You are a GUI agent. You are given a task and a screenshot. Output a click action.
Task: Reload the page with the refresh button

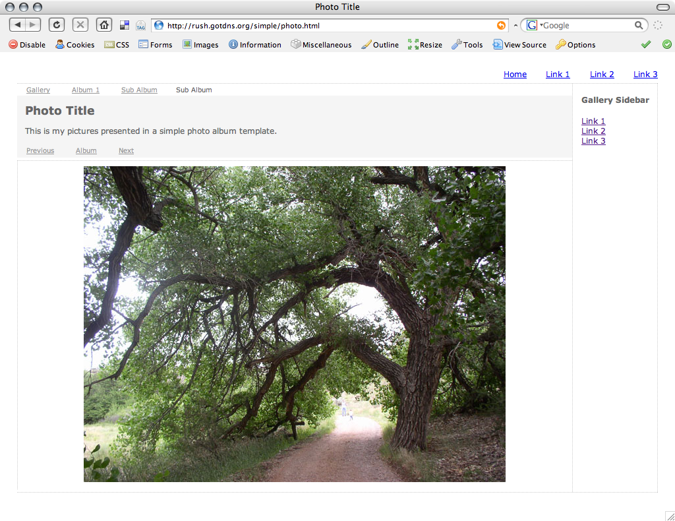(x=57, y=25)
